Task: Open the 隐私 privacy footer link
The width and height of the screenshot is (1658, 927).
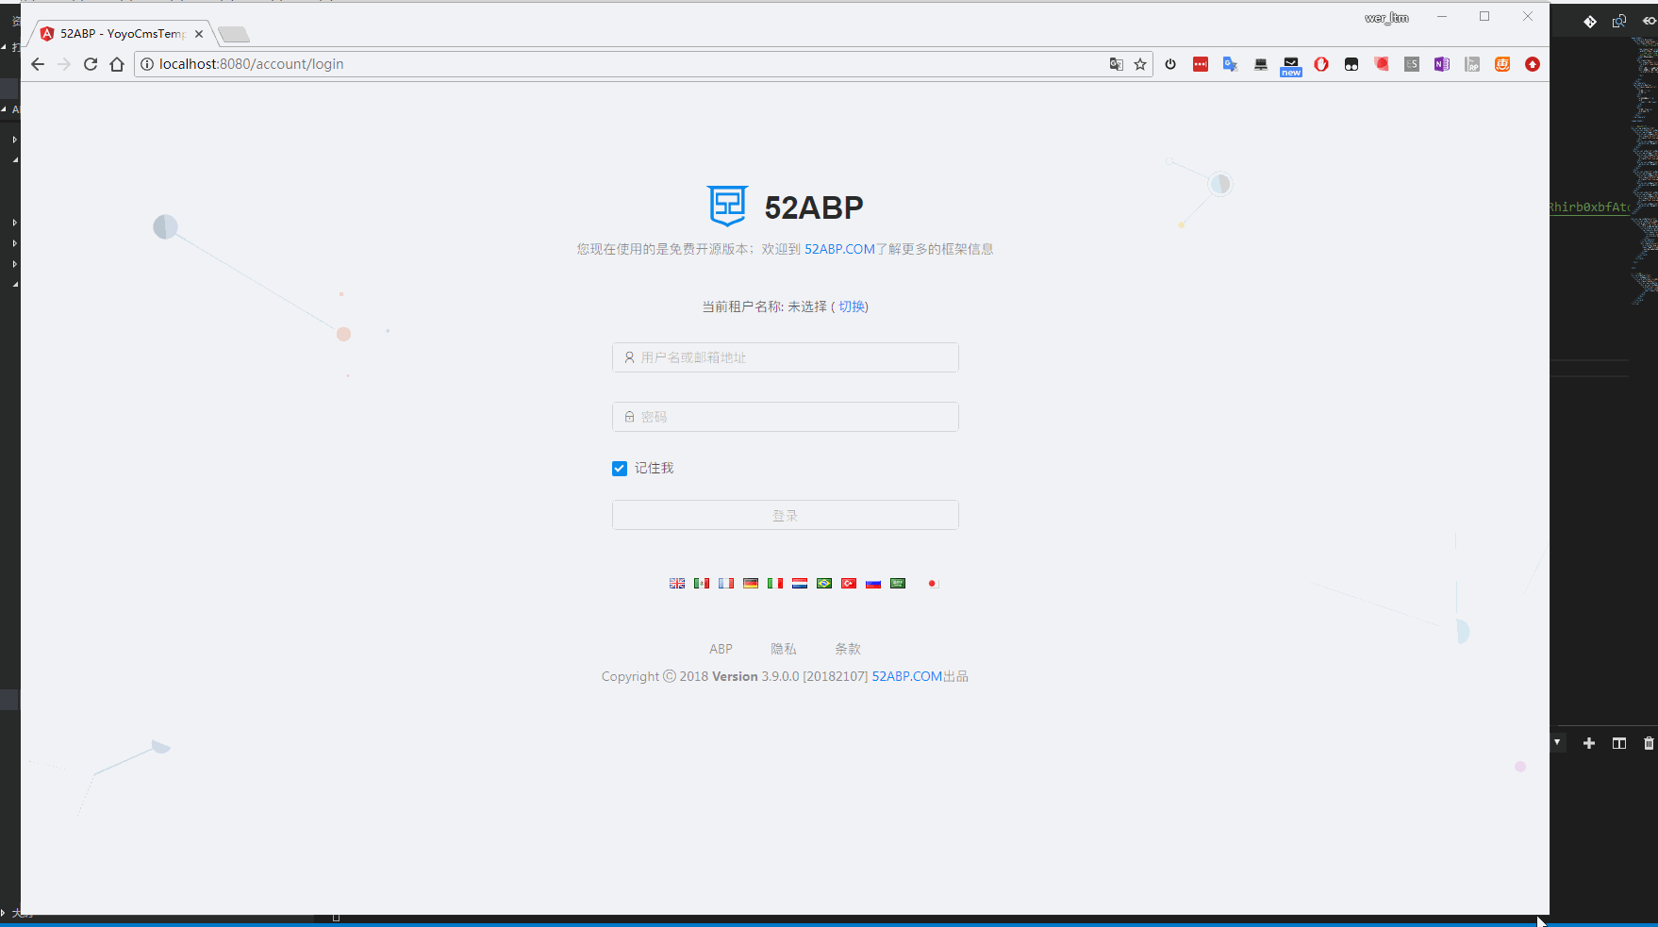Action: tap(784, 649)
